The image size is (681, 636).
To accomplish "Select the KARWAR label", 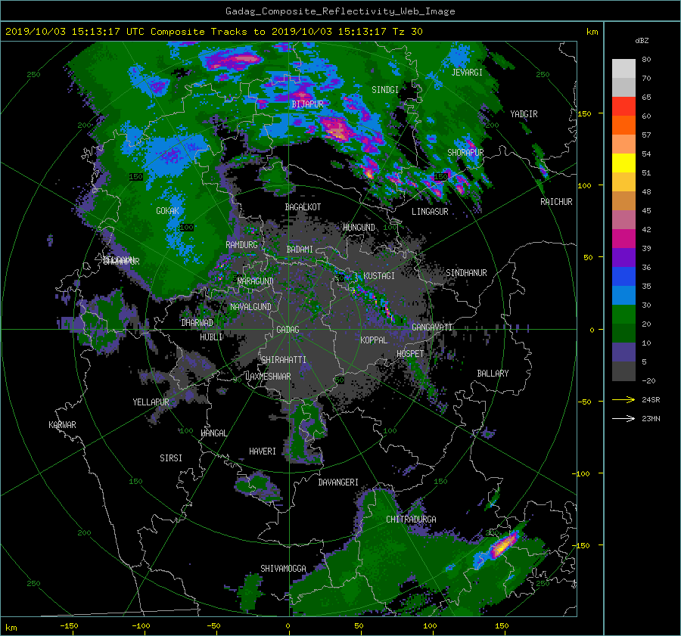I will [x=62, y=425].
